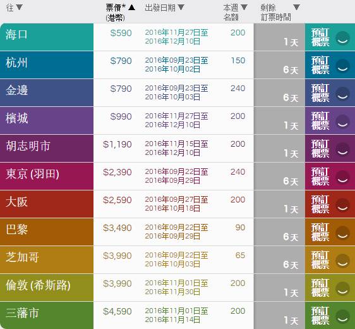355x329 pixels.
Task: Select the 東京 (羽田) destination label
Action: [x=32, y=174]
